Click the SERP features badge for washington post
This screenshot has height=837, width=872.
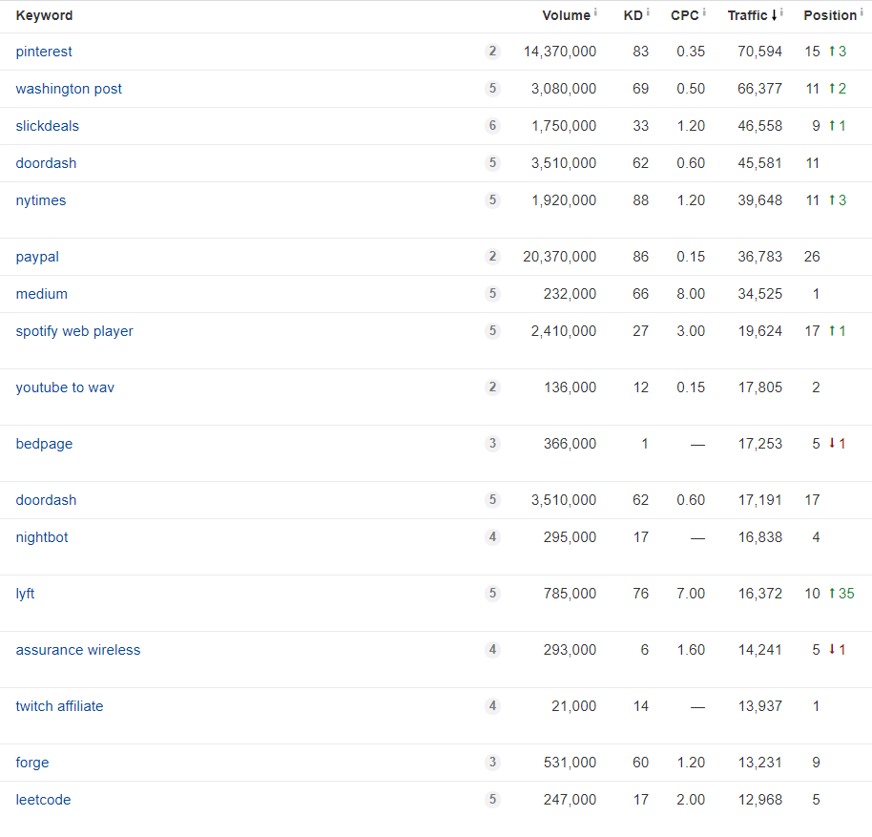pos(492,89)
